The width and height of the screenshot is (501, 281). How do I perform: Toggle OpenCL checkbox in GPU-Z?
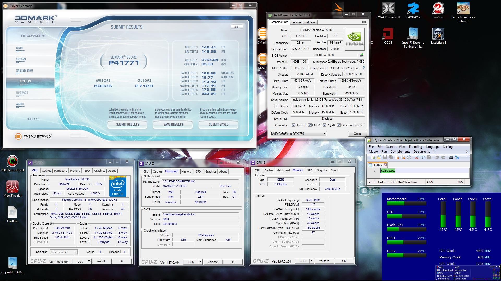293,125
